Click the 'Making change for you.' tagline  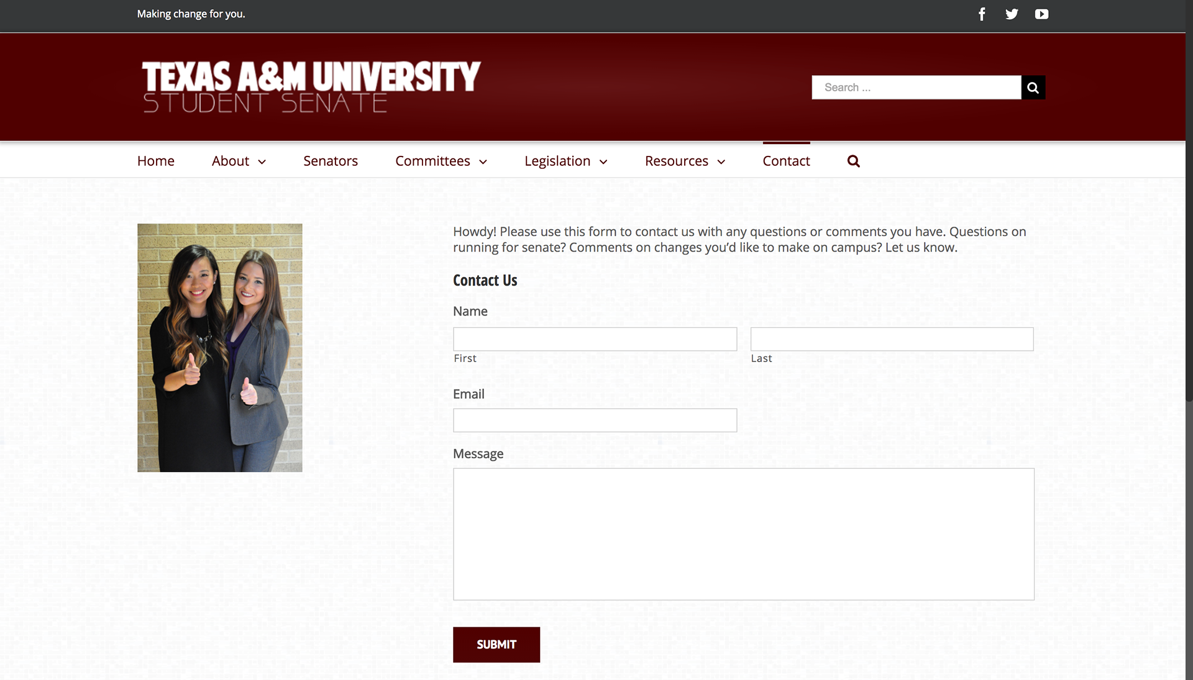pos(191,14)
